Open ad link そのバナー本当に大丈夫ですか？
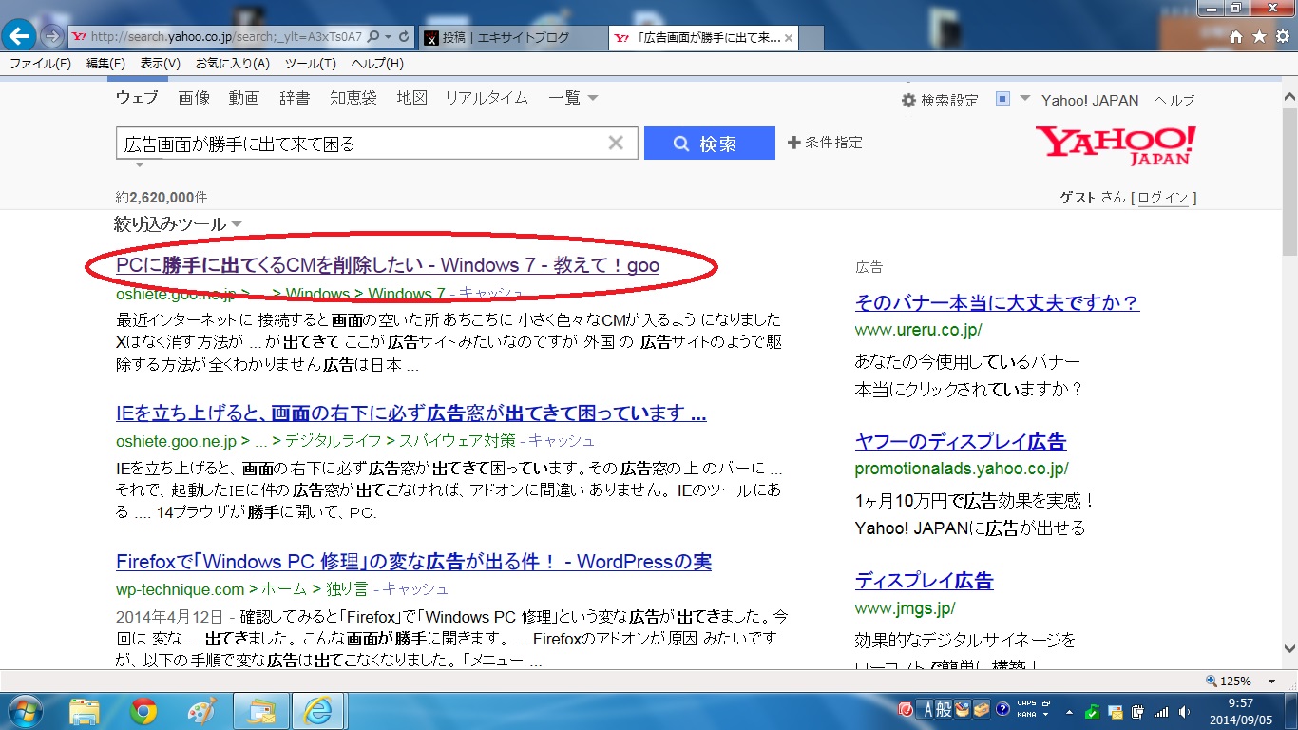1298x730 pixels. [997, 303]
